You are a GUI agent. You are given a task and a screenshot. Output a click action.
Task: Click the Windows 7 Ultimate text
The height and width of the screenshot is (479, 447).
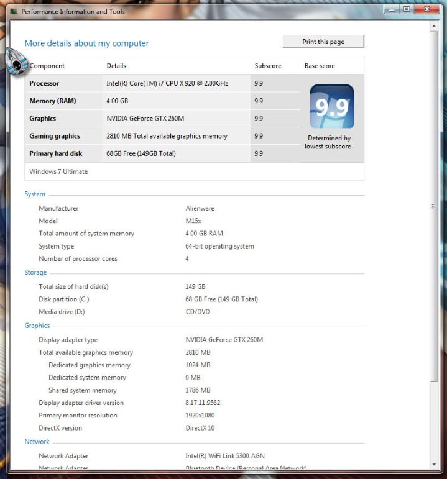tap(58, 171)
